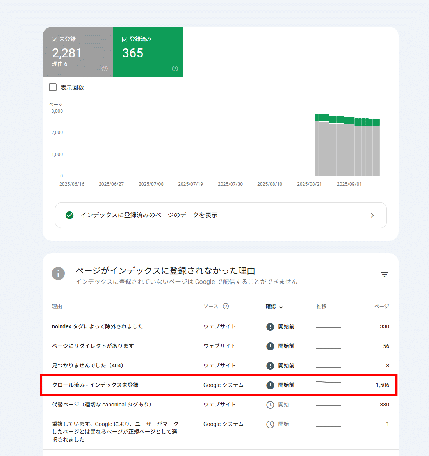Open row 代替ページ（適切な canonical タグあり）

pos(220,405)
